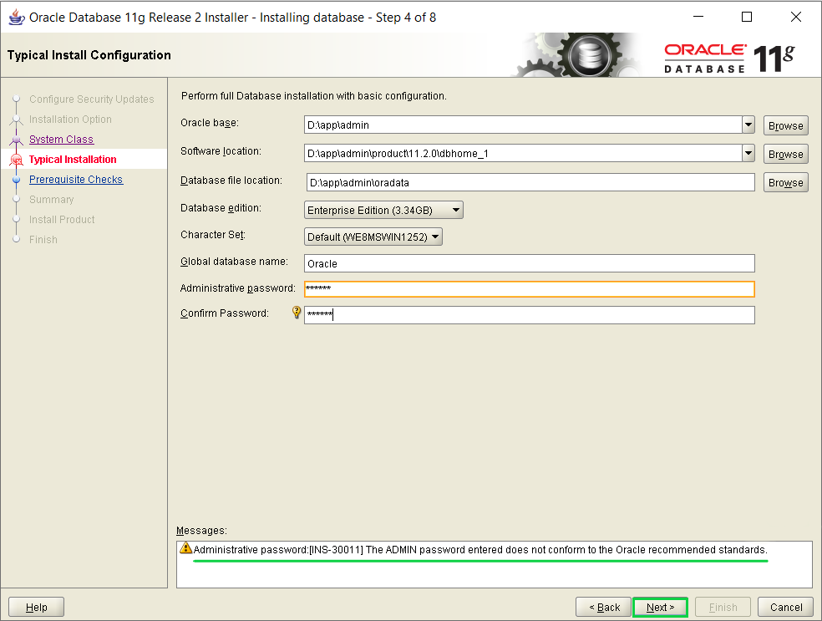Click the warning icon in Messages box
Image resolution: width=822 pixels, height=621 pixels.
[x=185, y=548]
